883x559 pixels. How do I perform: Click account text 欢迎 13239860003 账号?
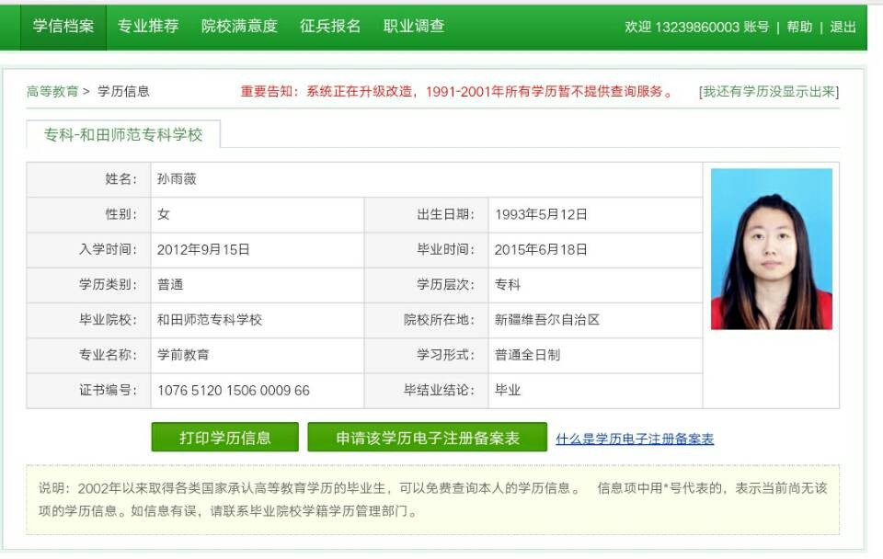click(696, 27)
